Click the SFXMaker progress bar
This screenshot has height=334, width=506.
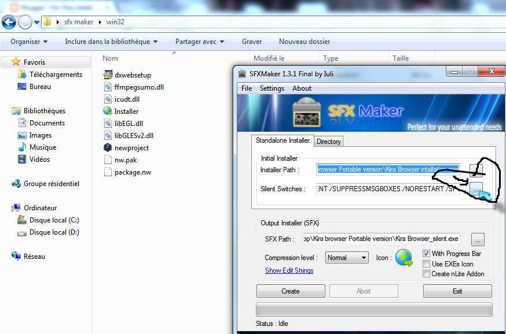[x=374, y=310]
